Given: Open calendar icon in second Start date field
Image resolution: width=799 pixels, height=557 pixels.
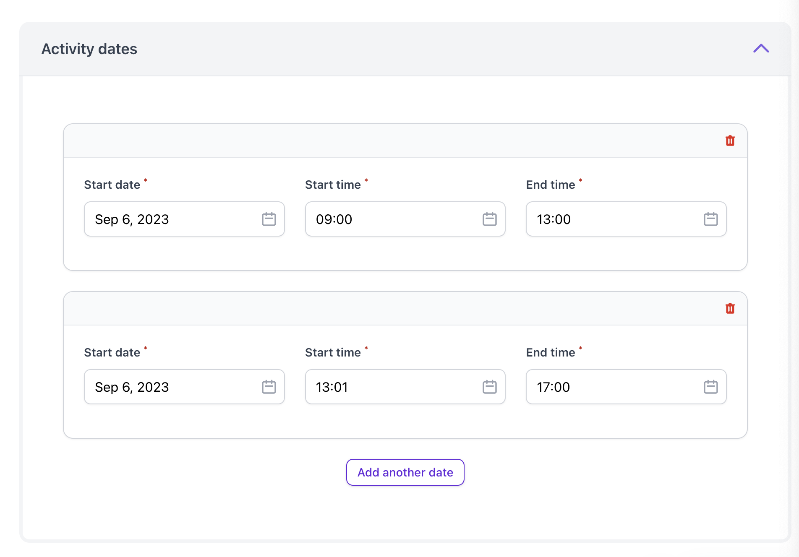Looking at the screenshot, I should tap(269, 387).
